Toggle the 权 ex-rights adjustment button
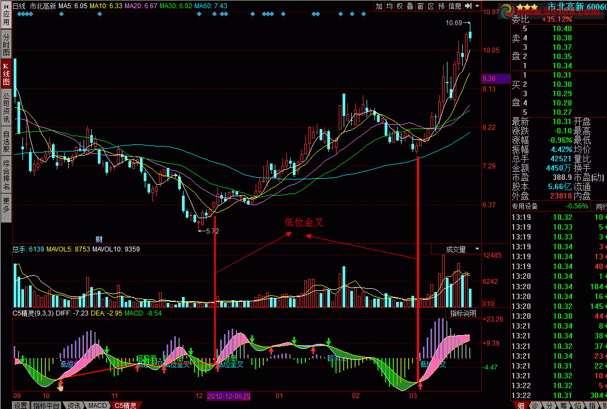 click(x=400, y=6)
